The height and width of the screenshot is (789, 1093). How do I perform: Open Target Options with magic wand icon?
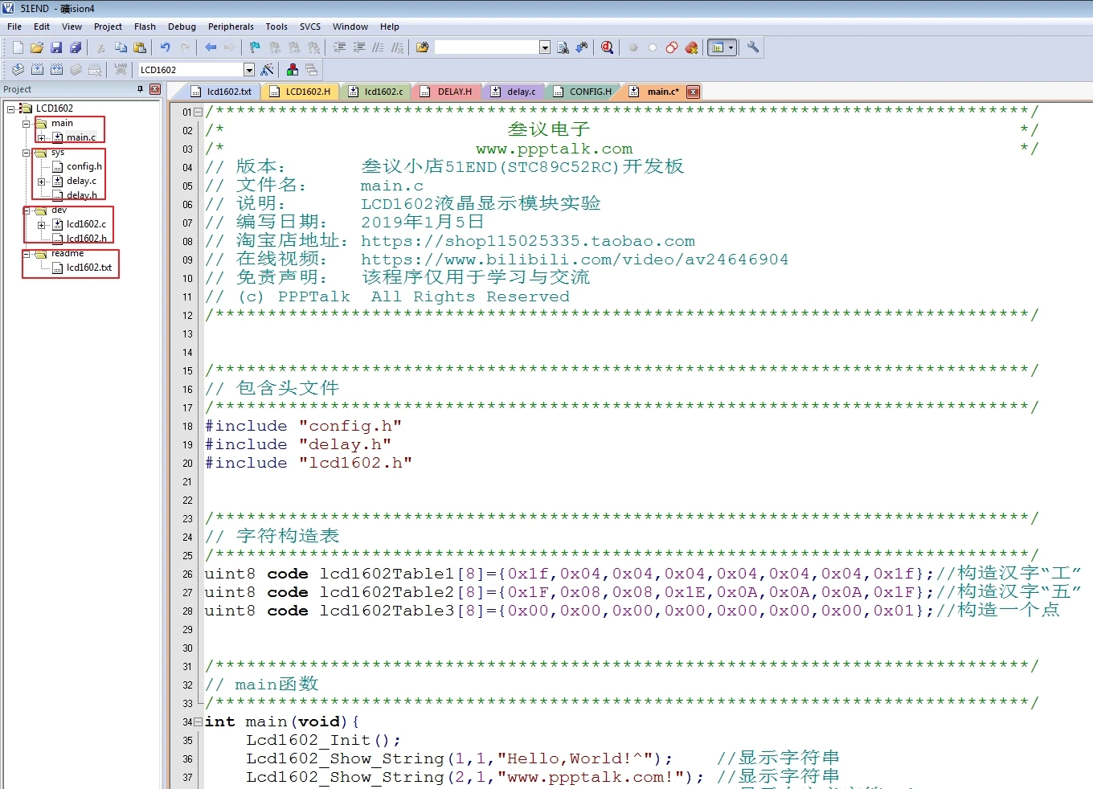(268, 70)
